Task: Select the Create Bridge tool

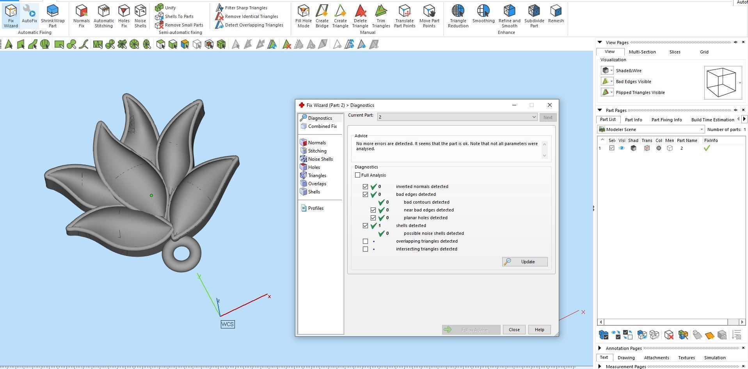Action: (x=322, y=16)
